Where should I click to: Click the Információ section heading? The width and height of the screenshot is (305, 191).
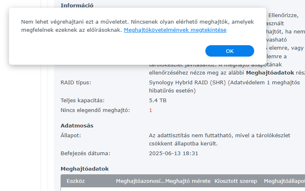coord(77,5)
